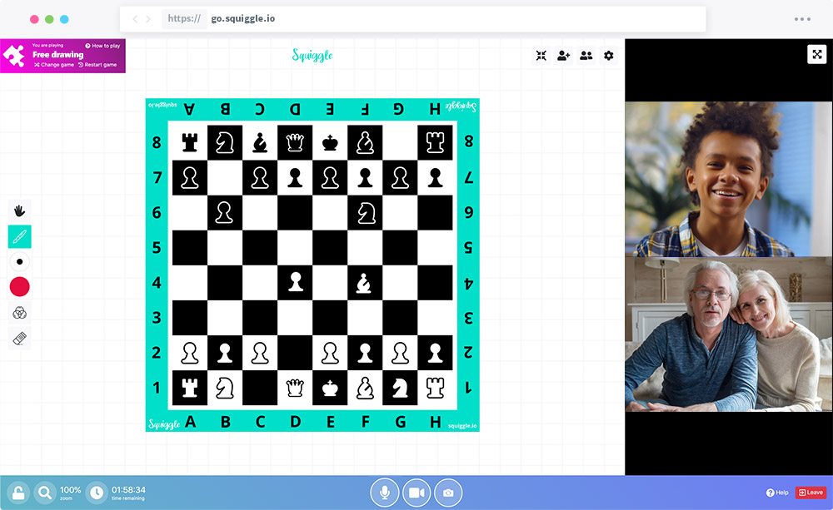Click the Help link

point(777,493)
